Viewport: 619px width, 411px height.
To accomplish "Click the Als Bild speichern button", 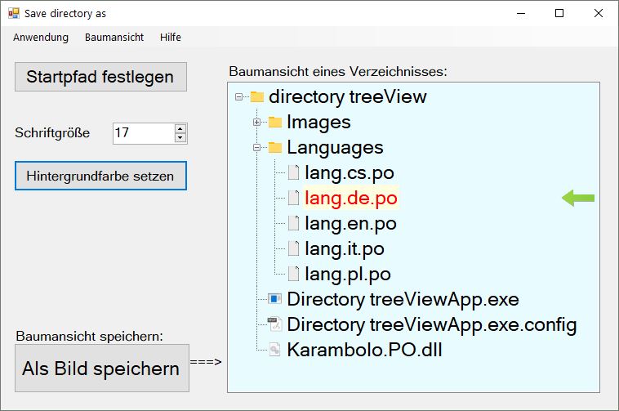I will [x=101, y=369].
